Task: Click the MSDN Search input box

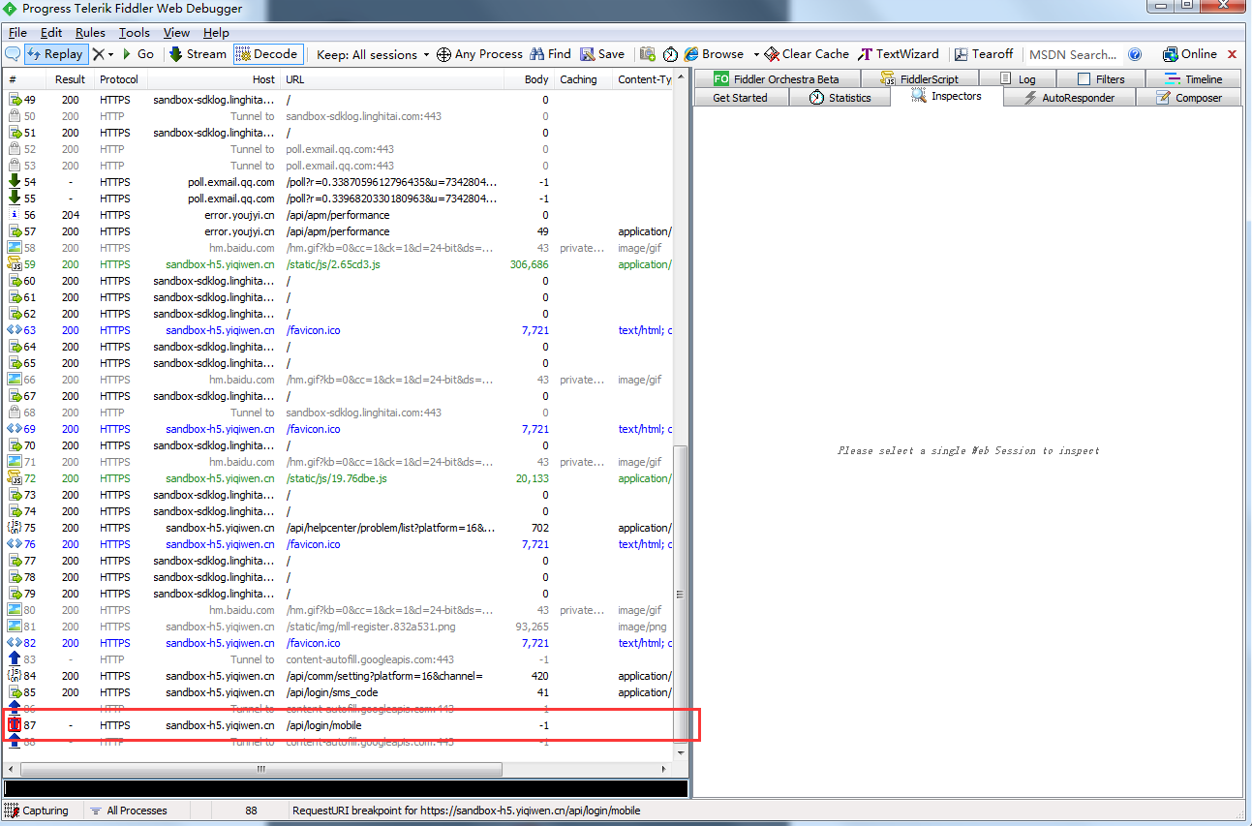Action: click(x=1073, y=54)
